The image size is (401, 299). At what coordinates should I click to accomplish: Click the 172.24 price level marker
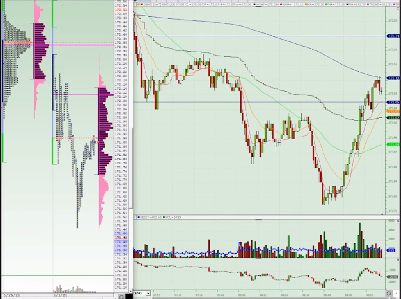point(393,36)
